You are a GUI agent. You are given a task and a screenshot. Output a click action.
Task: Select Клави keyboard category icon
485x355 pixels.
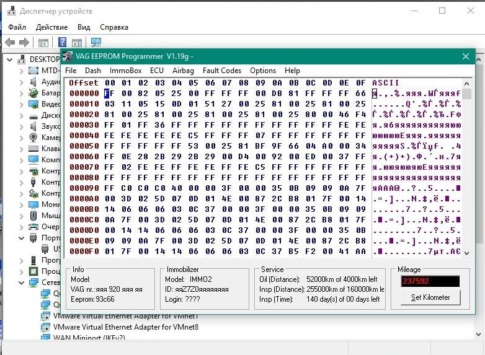tap(33, 149)
